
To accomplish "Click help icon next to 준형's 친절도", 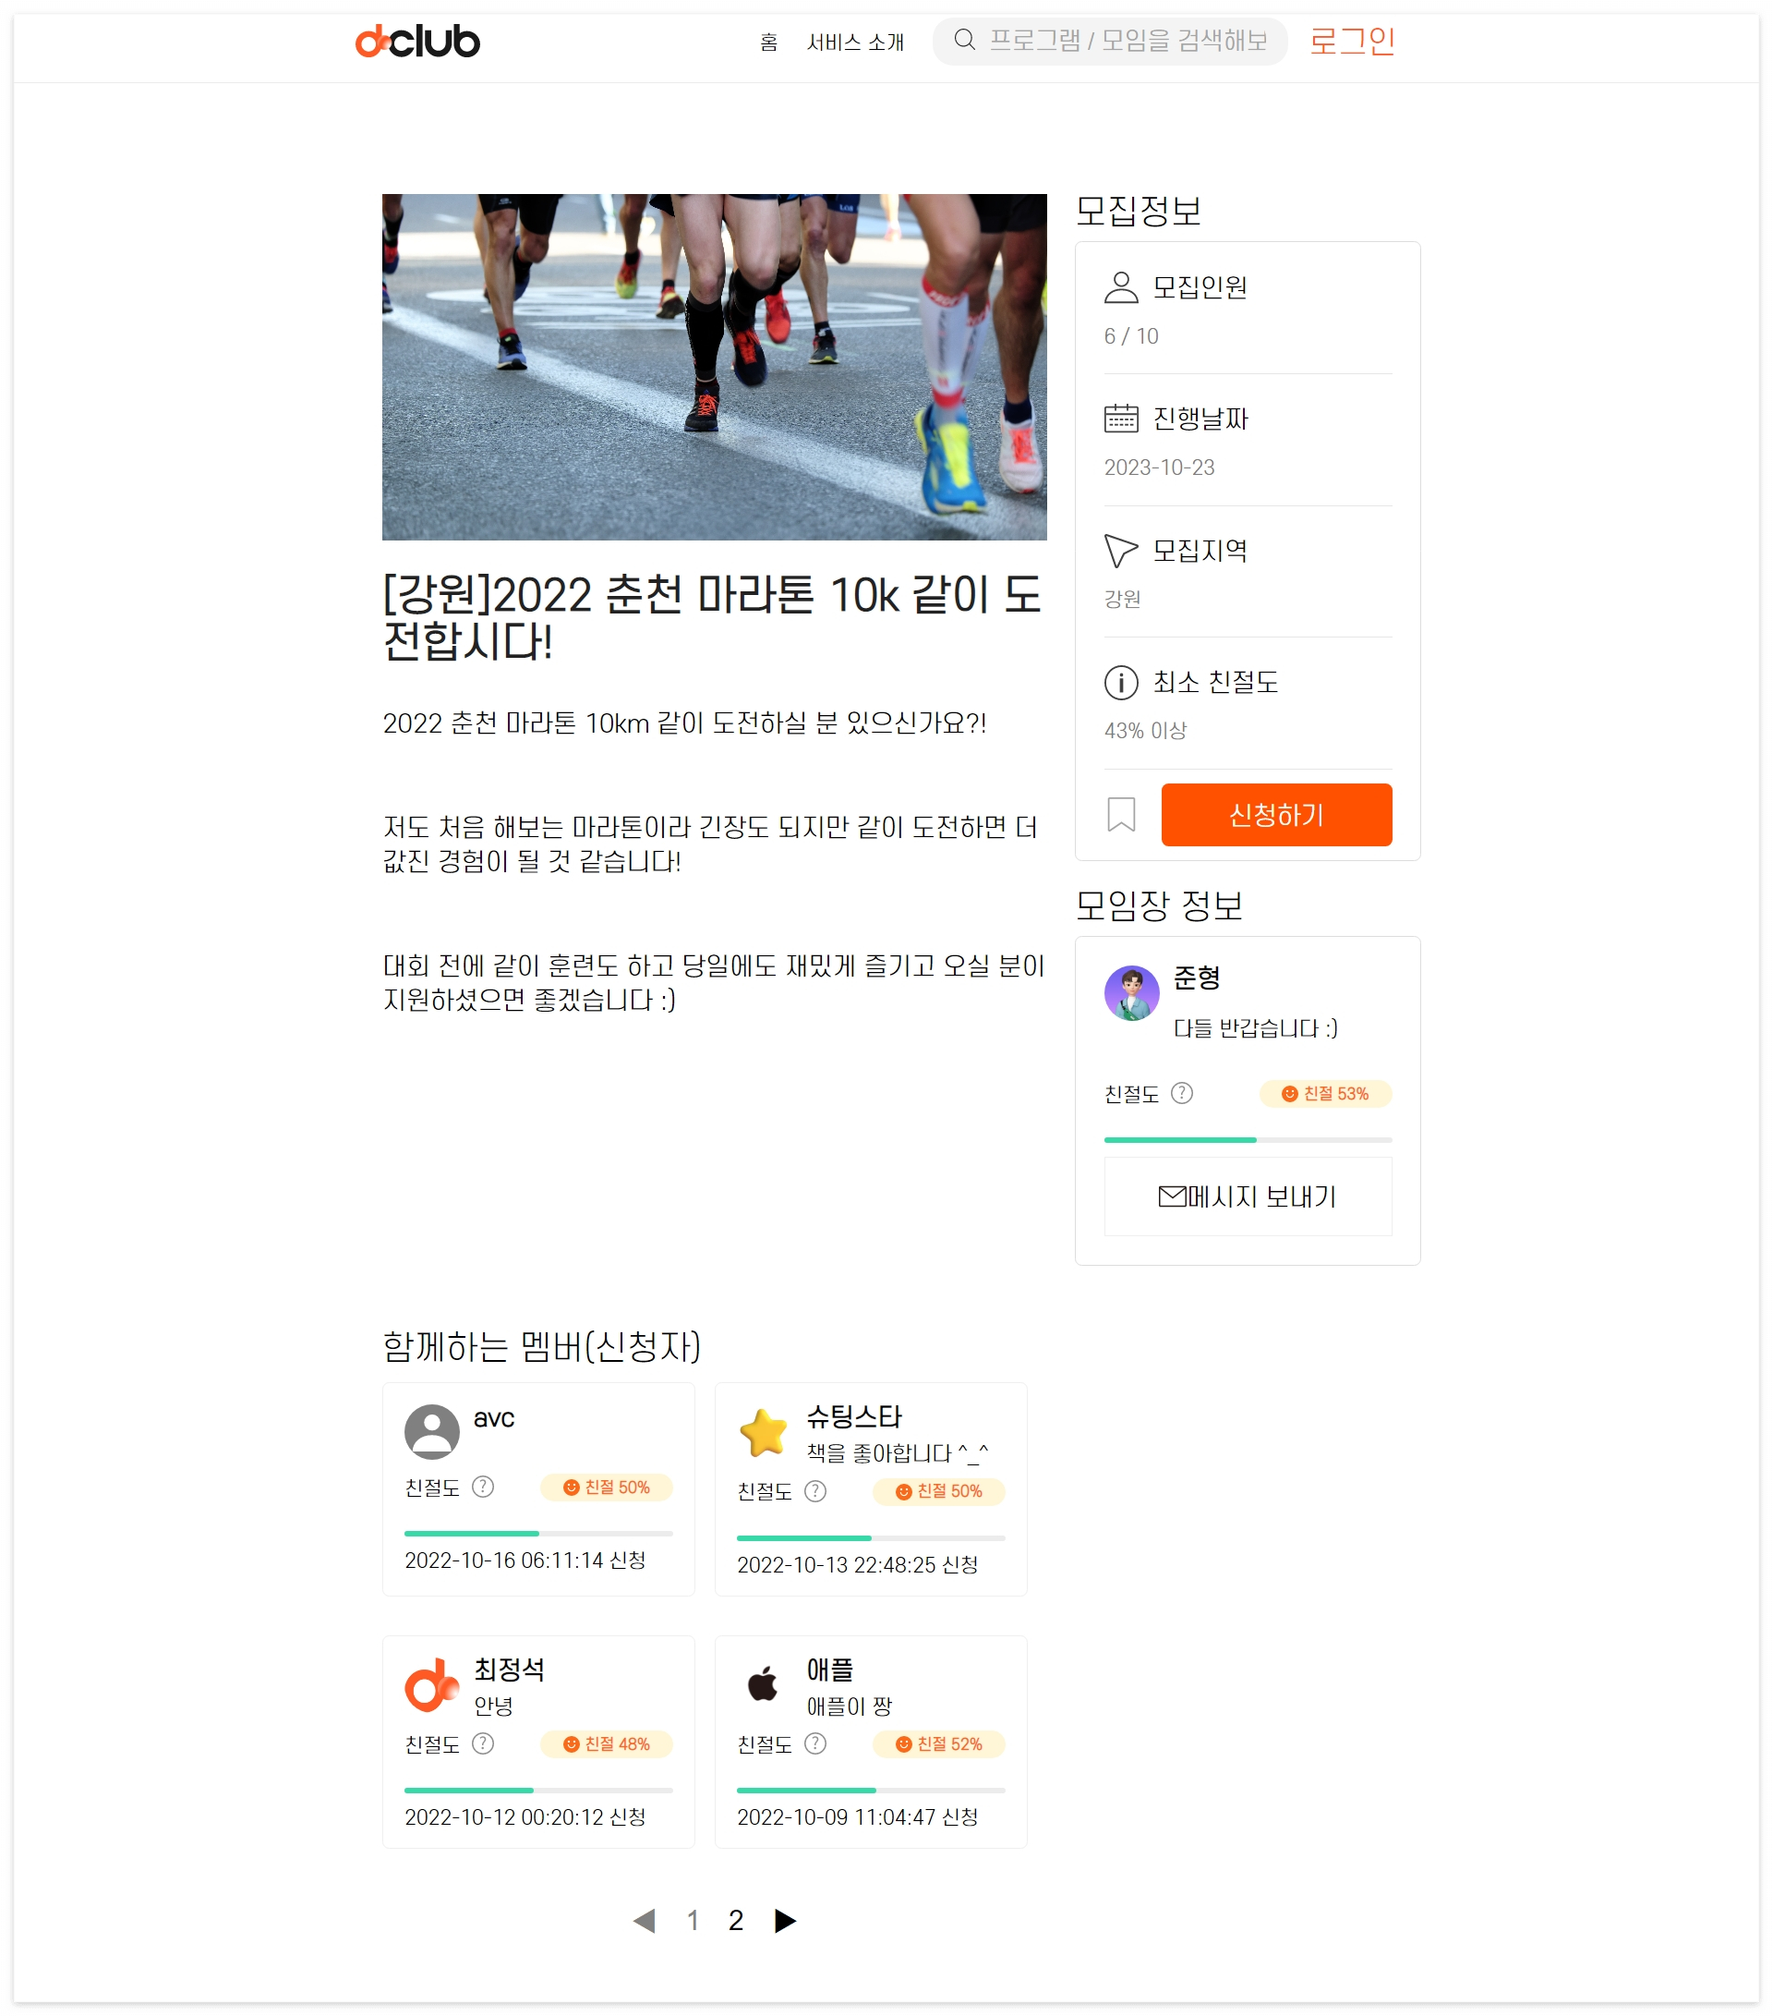I will (1182, 1093).
